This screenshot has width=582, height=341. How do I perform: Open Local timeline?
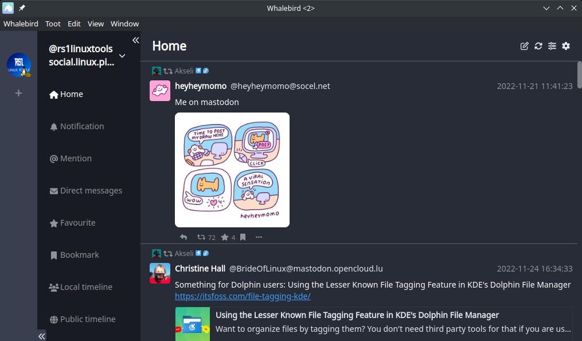click(x=80, y=287)
